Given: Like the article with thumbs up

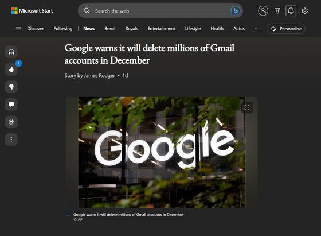Looking at the screenshot, I should (x=11, y=69).
